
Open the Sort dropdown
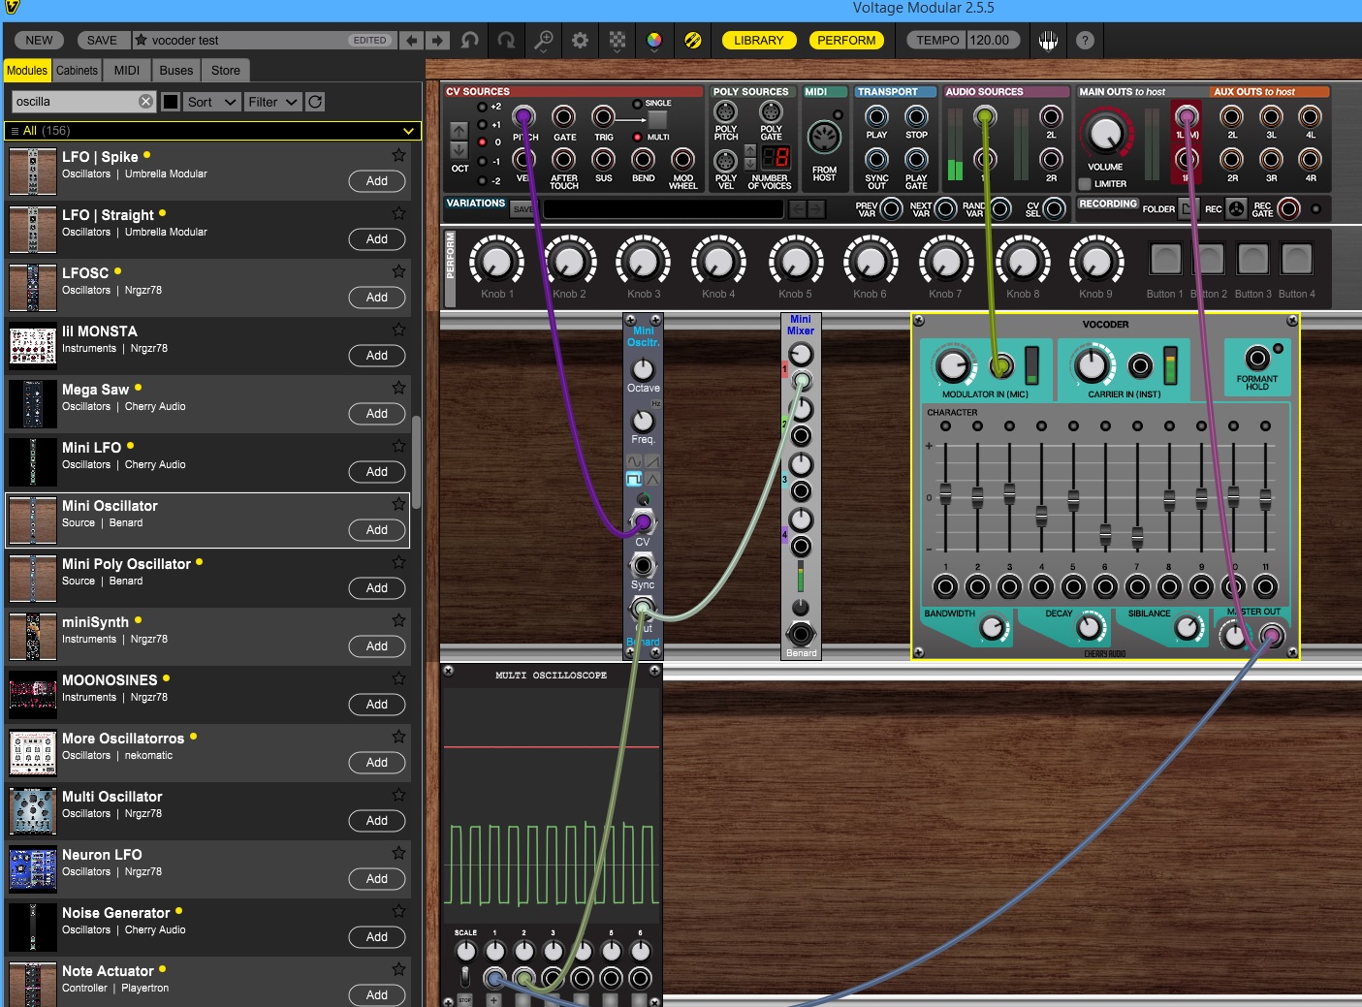[211, 102]
